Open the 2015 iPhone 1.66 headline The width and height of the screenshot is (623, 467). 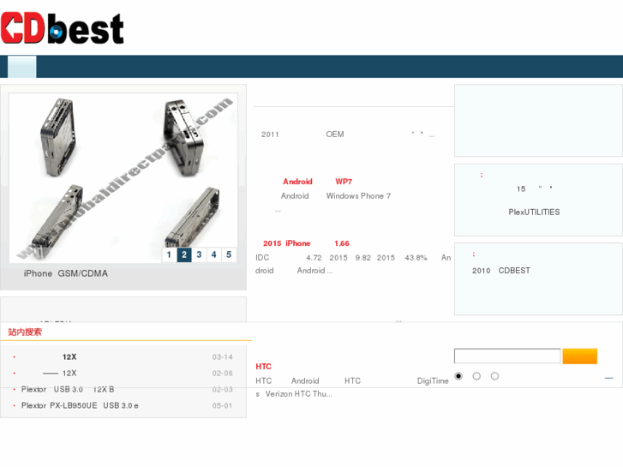(x=306, y=243)
